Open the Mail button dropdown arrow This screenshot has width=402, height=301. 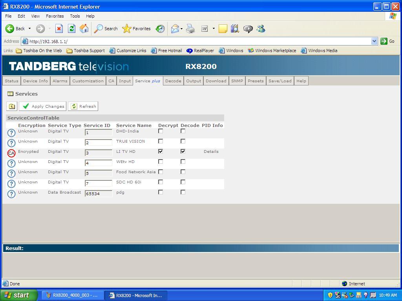point(181,29)
